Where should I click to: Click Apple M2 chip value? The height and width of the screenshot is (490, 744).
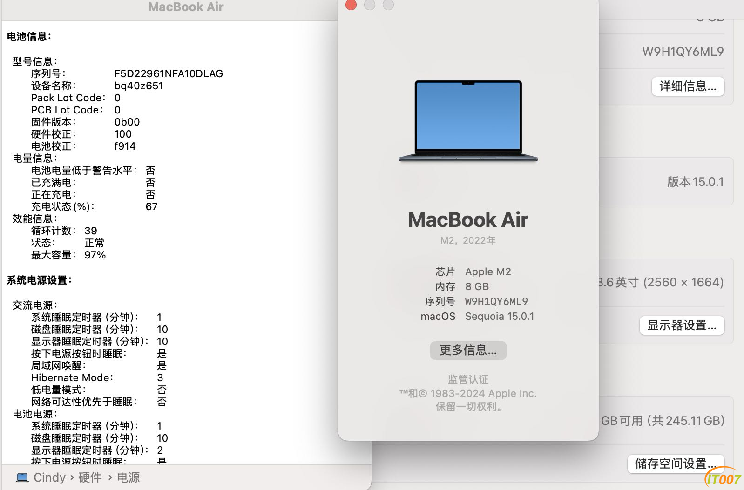pyautogui.click(x=488, y=271)
